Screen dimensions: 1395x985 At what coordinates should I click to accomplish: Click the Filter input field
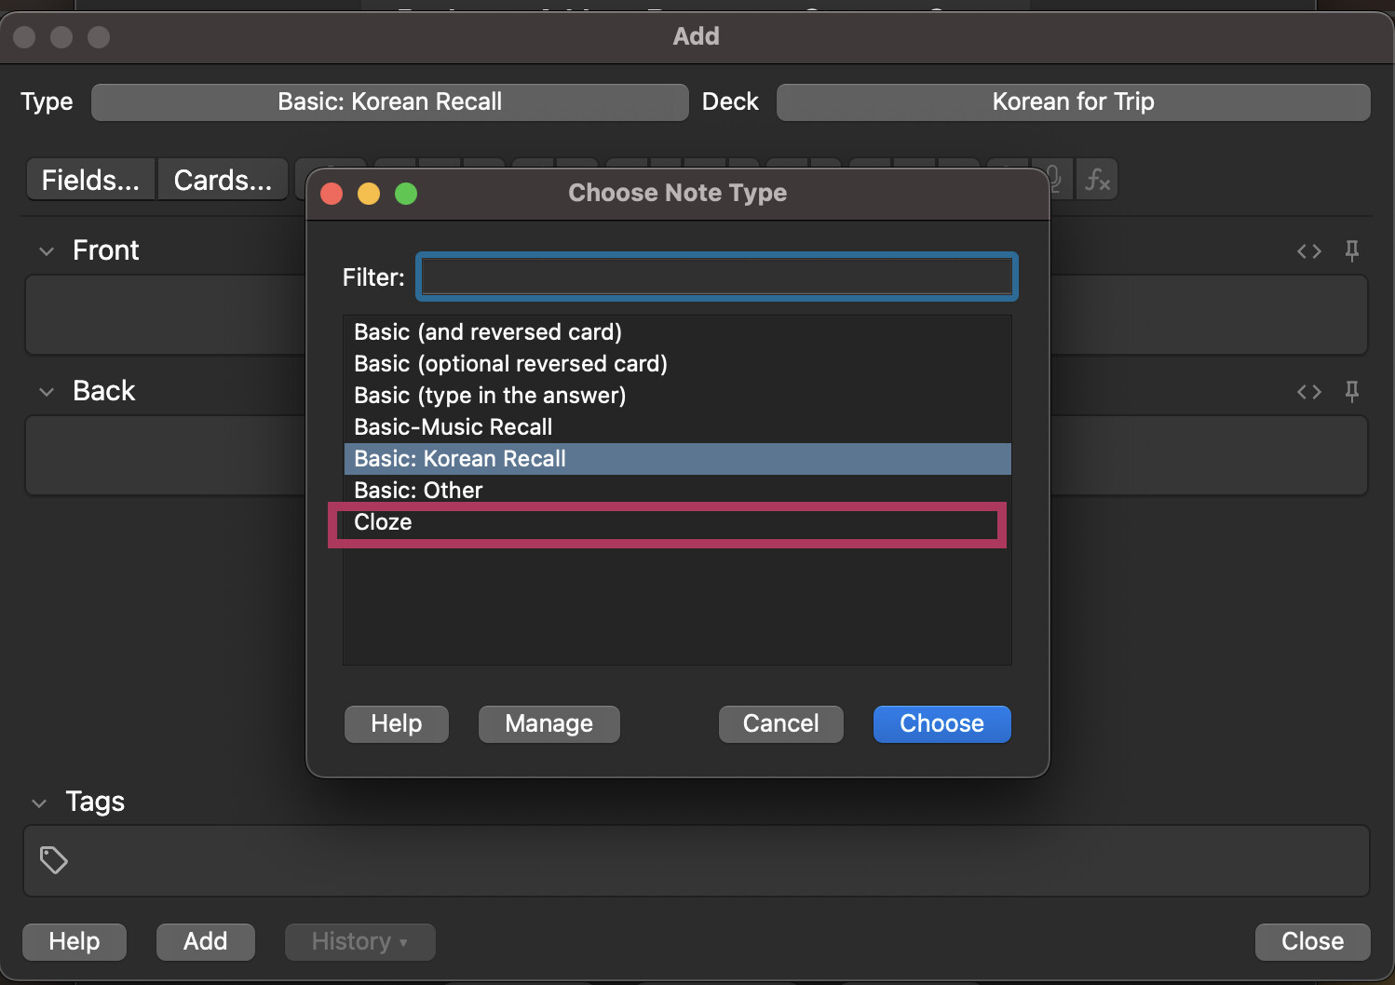(x=716, y=276)
